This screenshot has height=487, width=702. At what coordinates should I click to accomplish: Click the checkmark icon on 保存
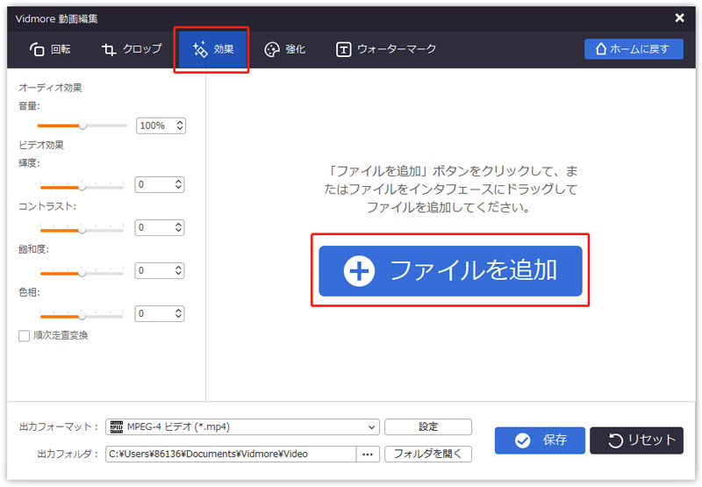[x=522, y=440]
